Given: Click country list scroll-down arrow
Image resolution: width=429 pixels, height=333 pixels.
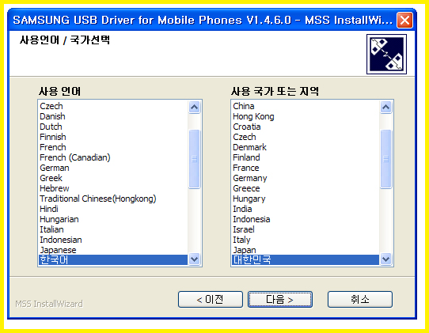Looking at the screenshot, I should coord(385,259).
